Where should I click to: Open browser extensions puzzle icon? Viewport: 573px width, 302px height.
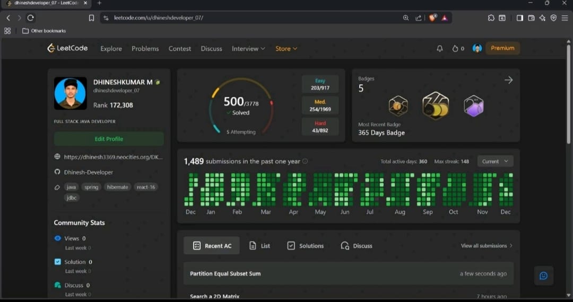pyautogui.click(x=491, y=18)
